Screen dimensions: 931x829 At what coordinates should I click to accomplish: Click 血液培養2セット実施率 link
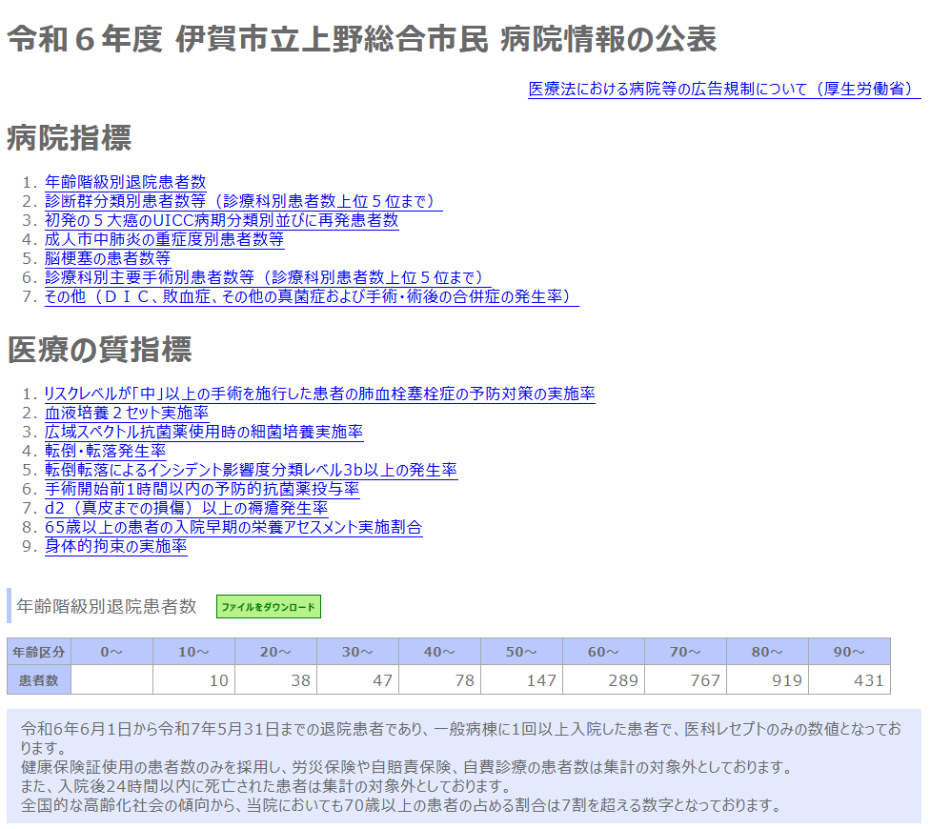coord(127,413)
